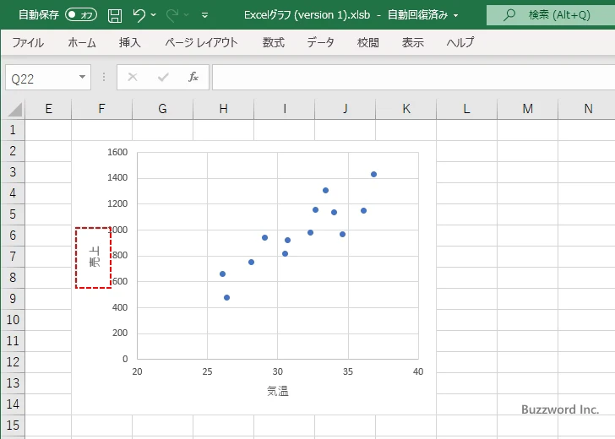Select column F header
The height and width of the screenshot is (439, 615).
coord(101,109)
